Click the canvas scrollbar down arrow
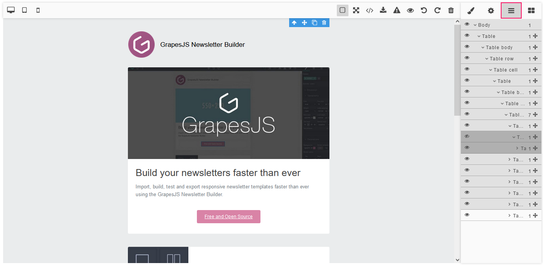 tap(457, 260)
